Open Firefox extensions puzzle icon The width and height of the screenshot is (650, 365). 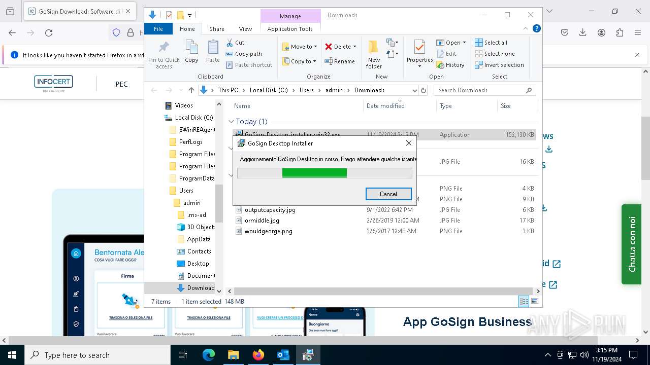coord(619,32)
